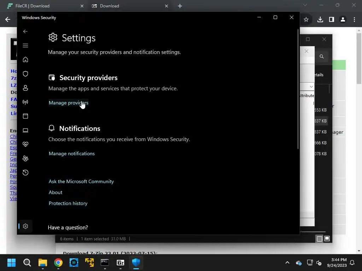Click Windows Security content scrollbar

(298, 89)
